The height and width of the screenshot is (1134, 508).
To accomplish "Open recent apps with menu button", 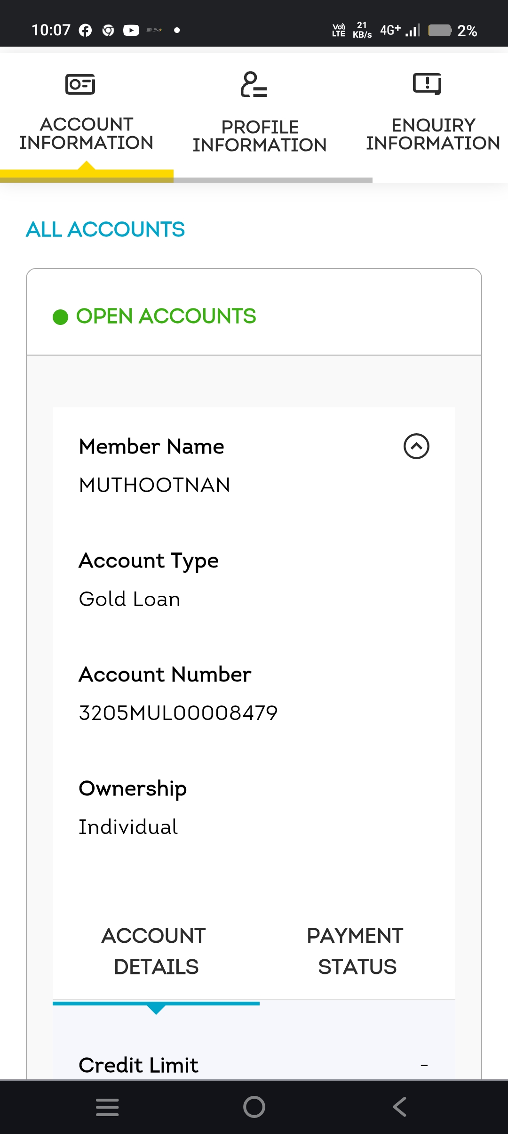I will 107,1107.
